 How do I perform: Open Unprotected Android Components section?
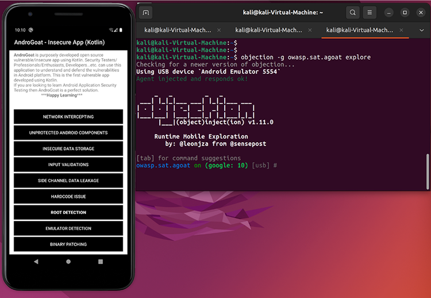(x=68, y=133)
